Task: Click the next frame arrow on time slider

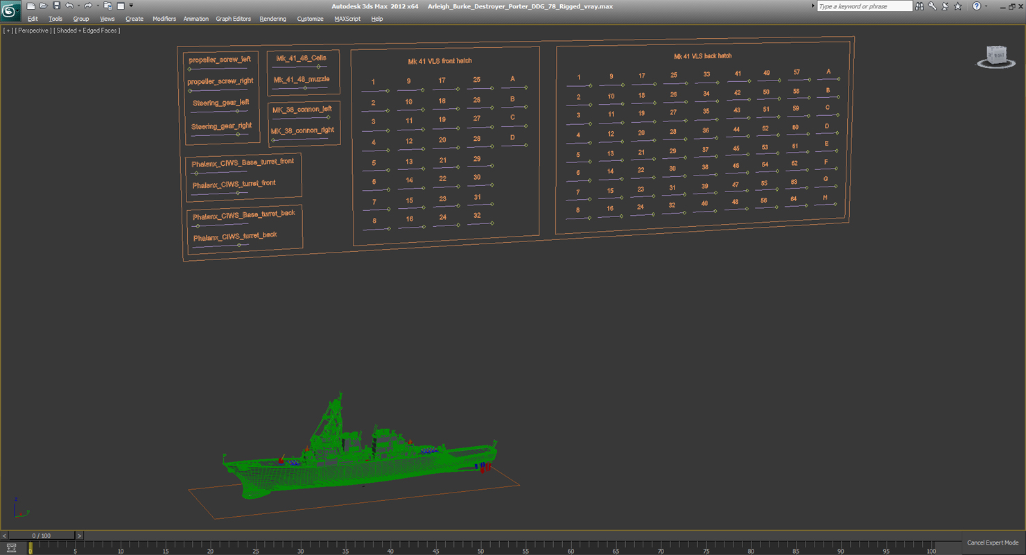Action: (x=79, y=536)
